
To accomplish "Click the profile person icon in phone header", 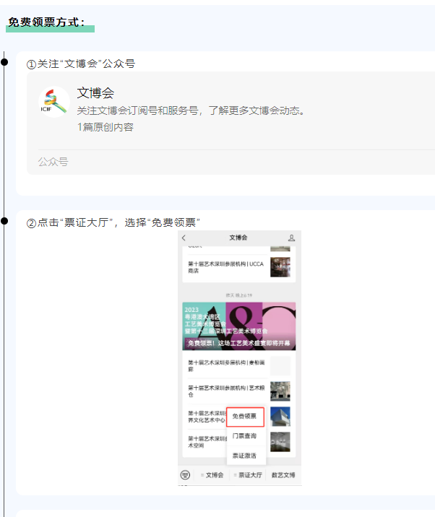I will point(291,238).
